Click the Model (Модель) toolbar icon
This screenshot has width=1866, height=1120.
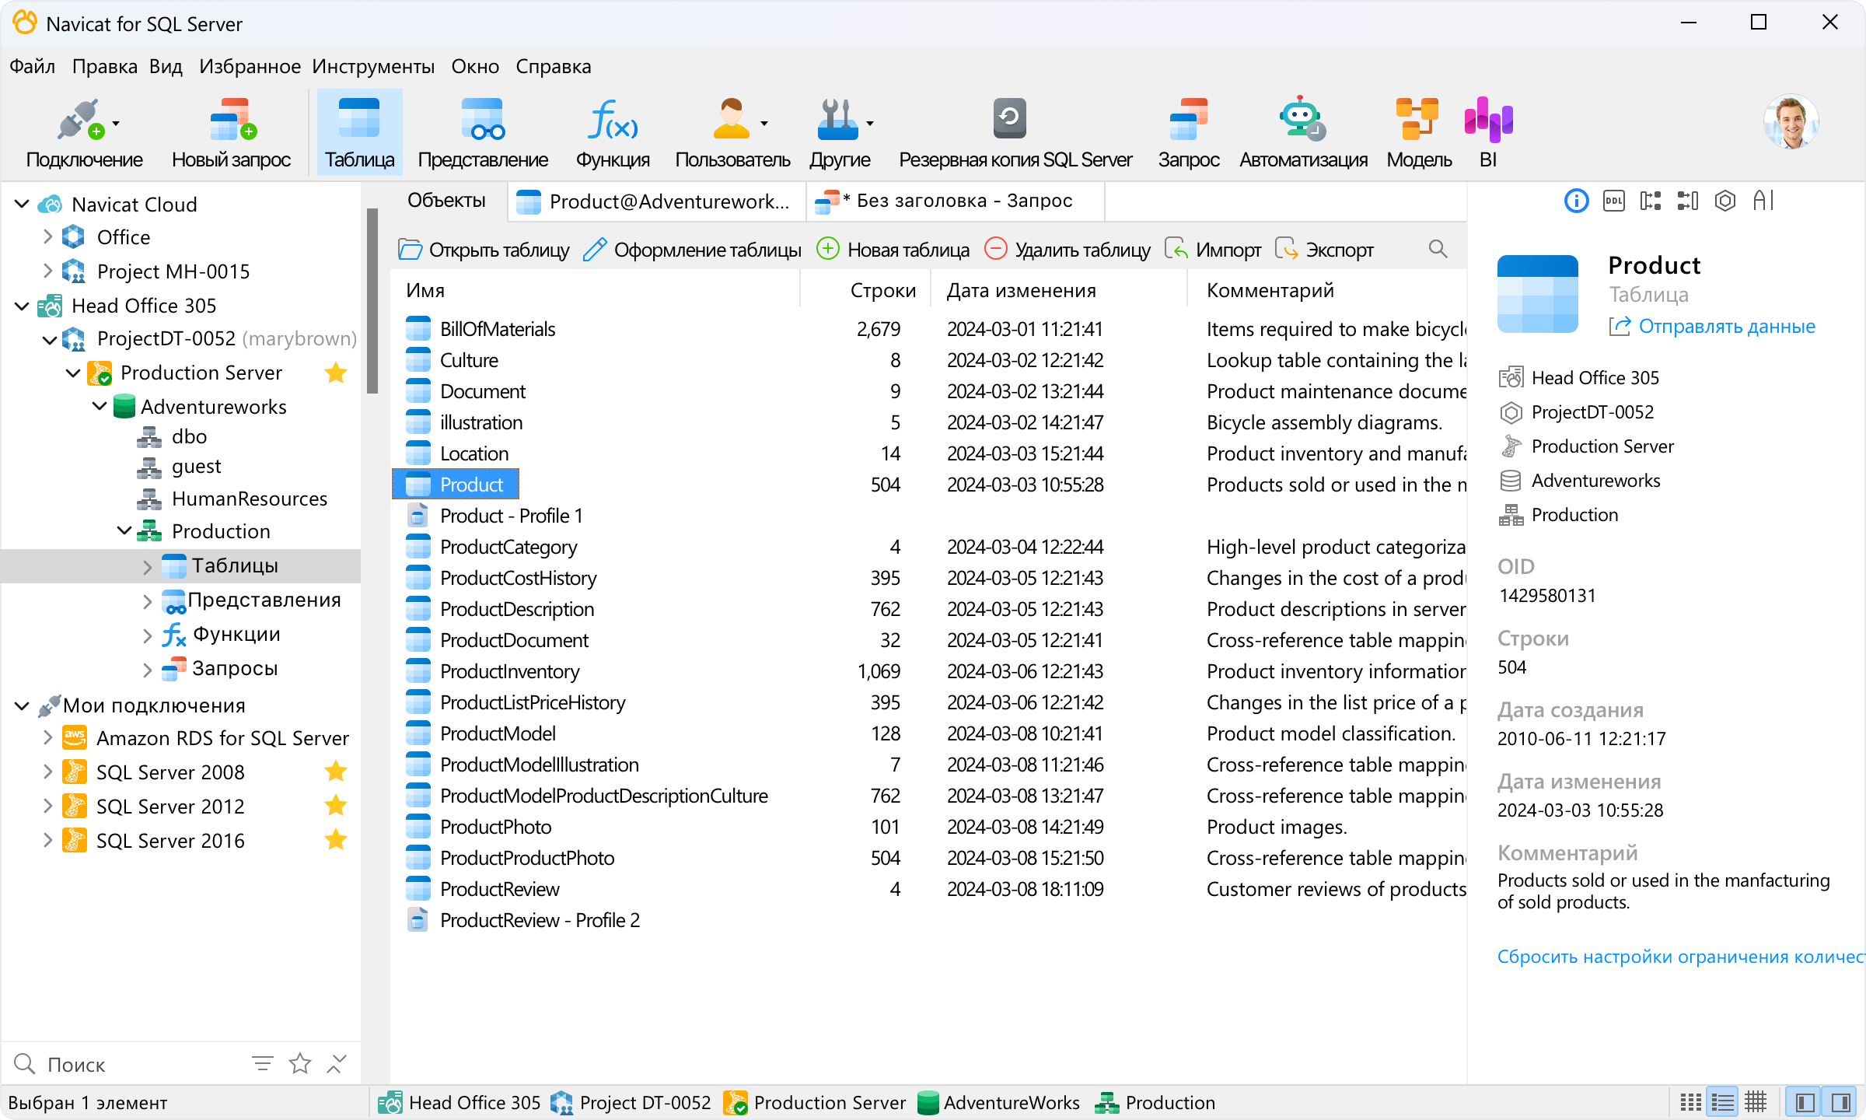click(x=1417, y=121)
